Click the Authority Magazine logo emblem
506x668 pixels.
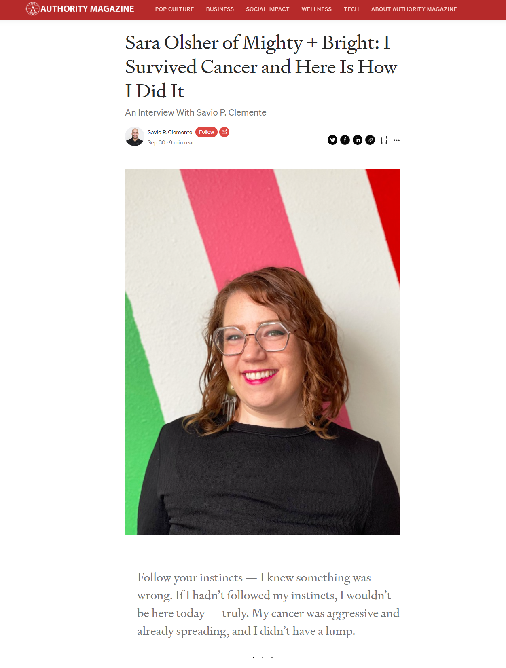(33, 9)
